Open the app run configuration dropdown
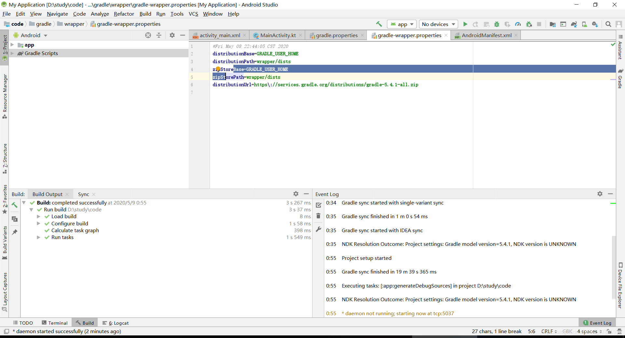 pos(402,24)
